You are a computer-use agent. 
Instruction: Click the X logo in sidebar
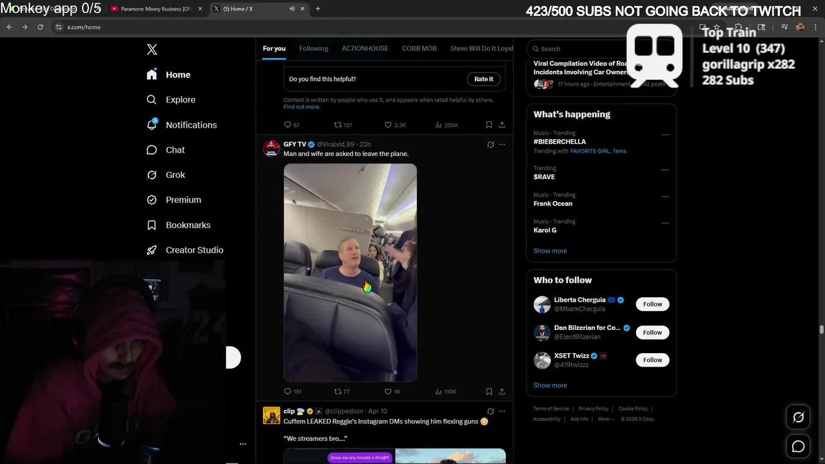pyautogui.click(x=152, y=50)
